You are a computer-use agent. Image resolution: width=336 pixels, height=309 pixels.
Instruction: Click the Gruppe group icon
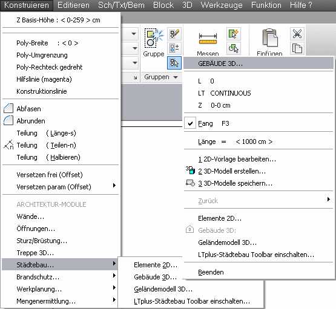click(x=153, y=38)
